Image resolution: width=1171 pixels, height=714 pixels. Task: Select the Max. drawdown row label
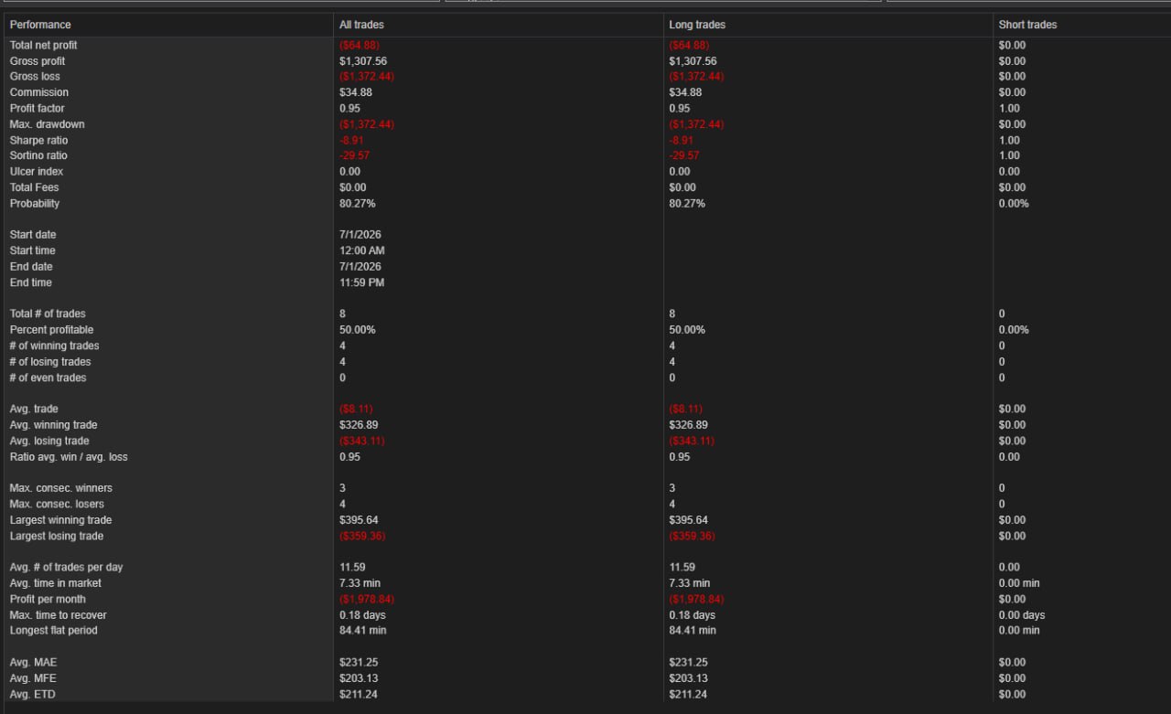(48, 124)
